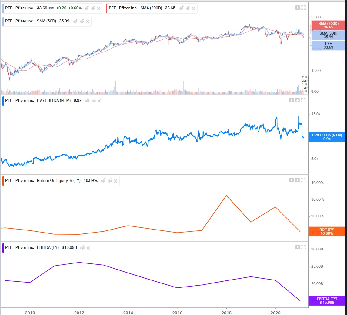Click the red SMA (200D) 36.65 axis tag

click(329, 25)
